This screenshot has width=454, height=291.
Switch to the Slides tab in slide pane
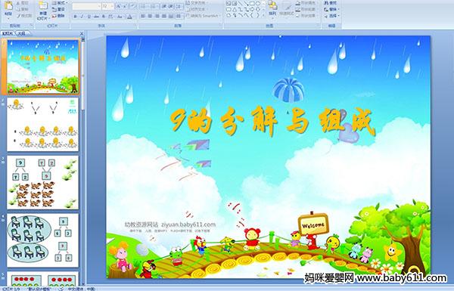point(8,33)
